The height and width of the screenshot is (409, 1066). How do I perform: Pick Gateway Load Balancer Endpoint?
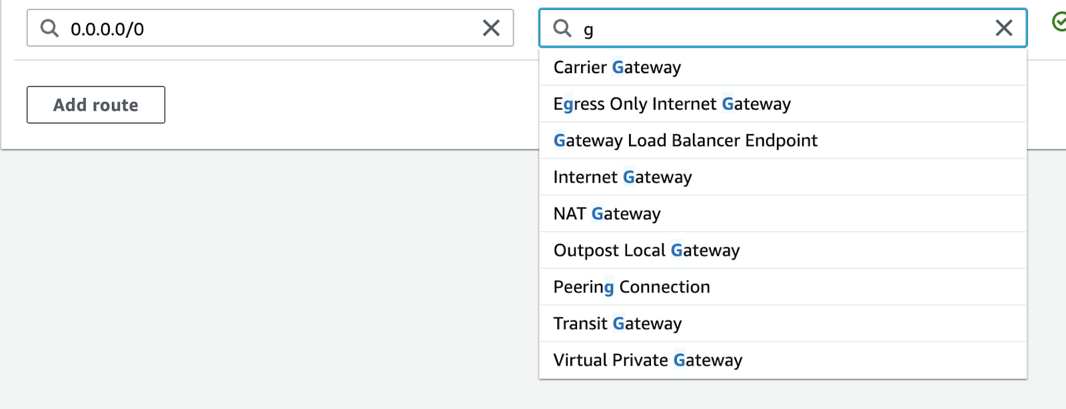[685, 141]
